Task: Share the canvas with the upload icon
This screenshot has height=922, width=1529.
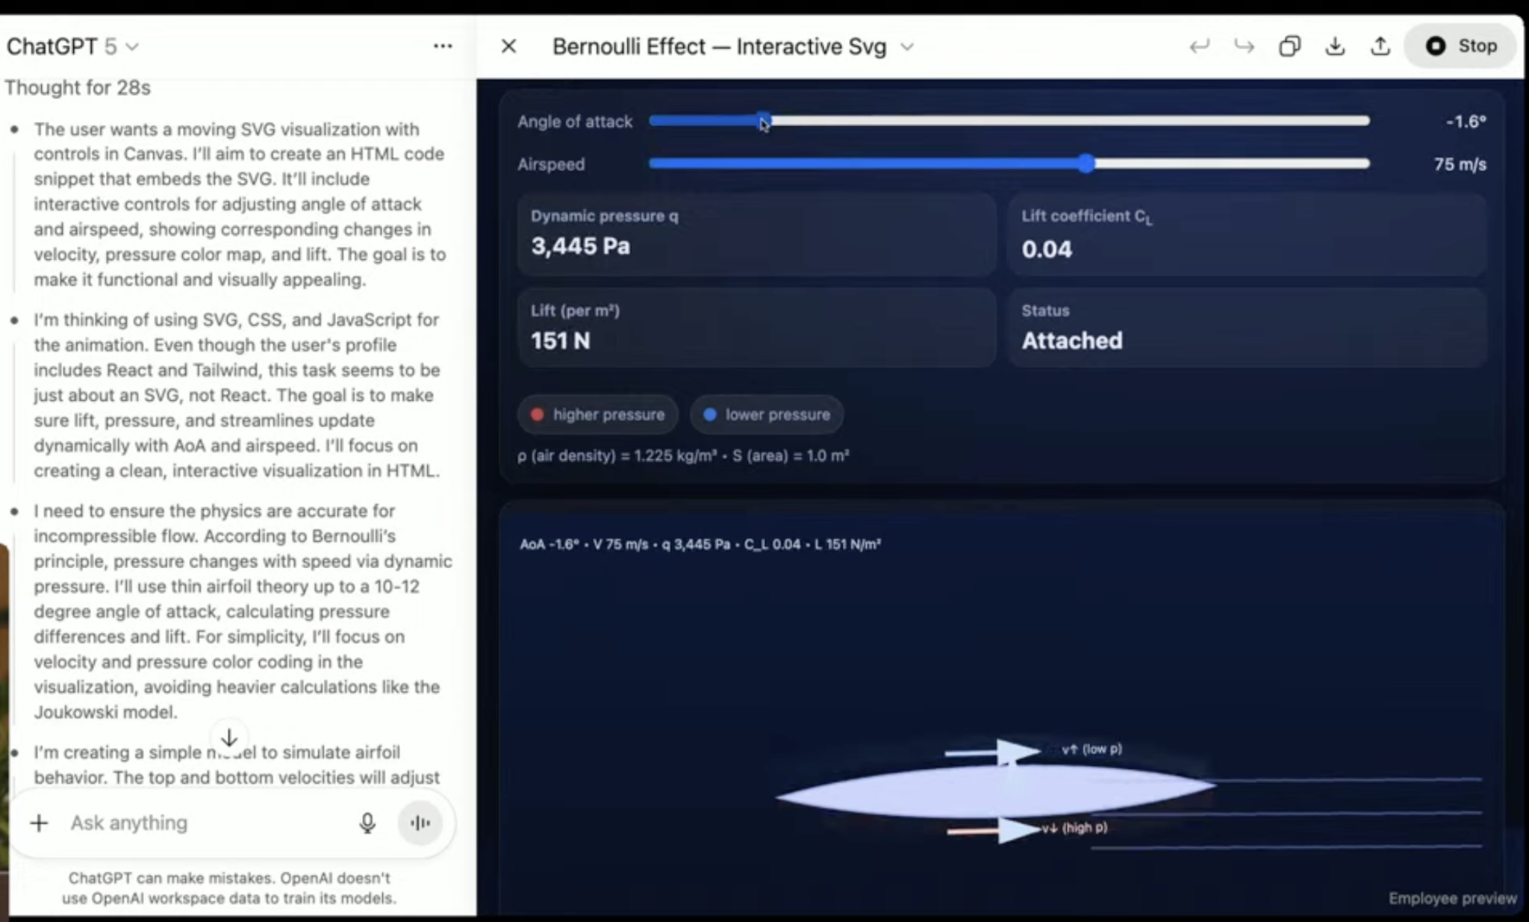Action: coord(1380,46)
